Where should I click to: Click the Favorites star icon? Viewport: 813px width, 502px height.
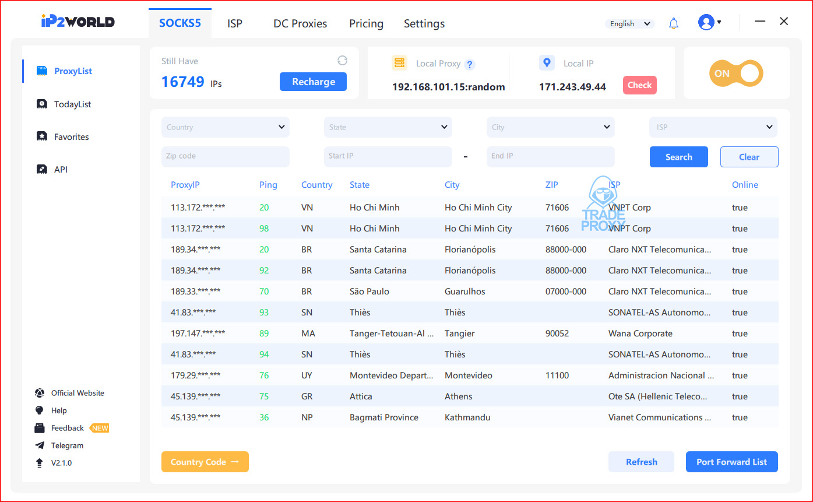(42, 137)
